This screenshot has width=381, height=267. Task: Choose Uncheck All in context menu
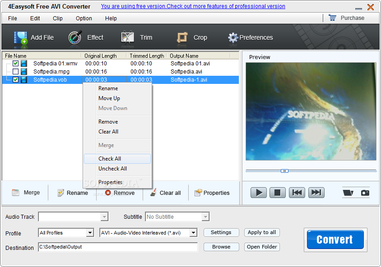[117, 169]
